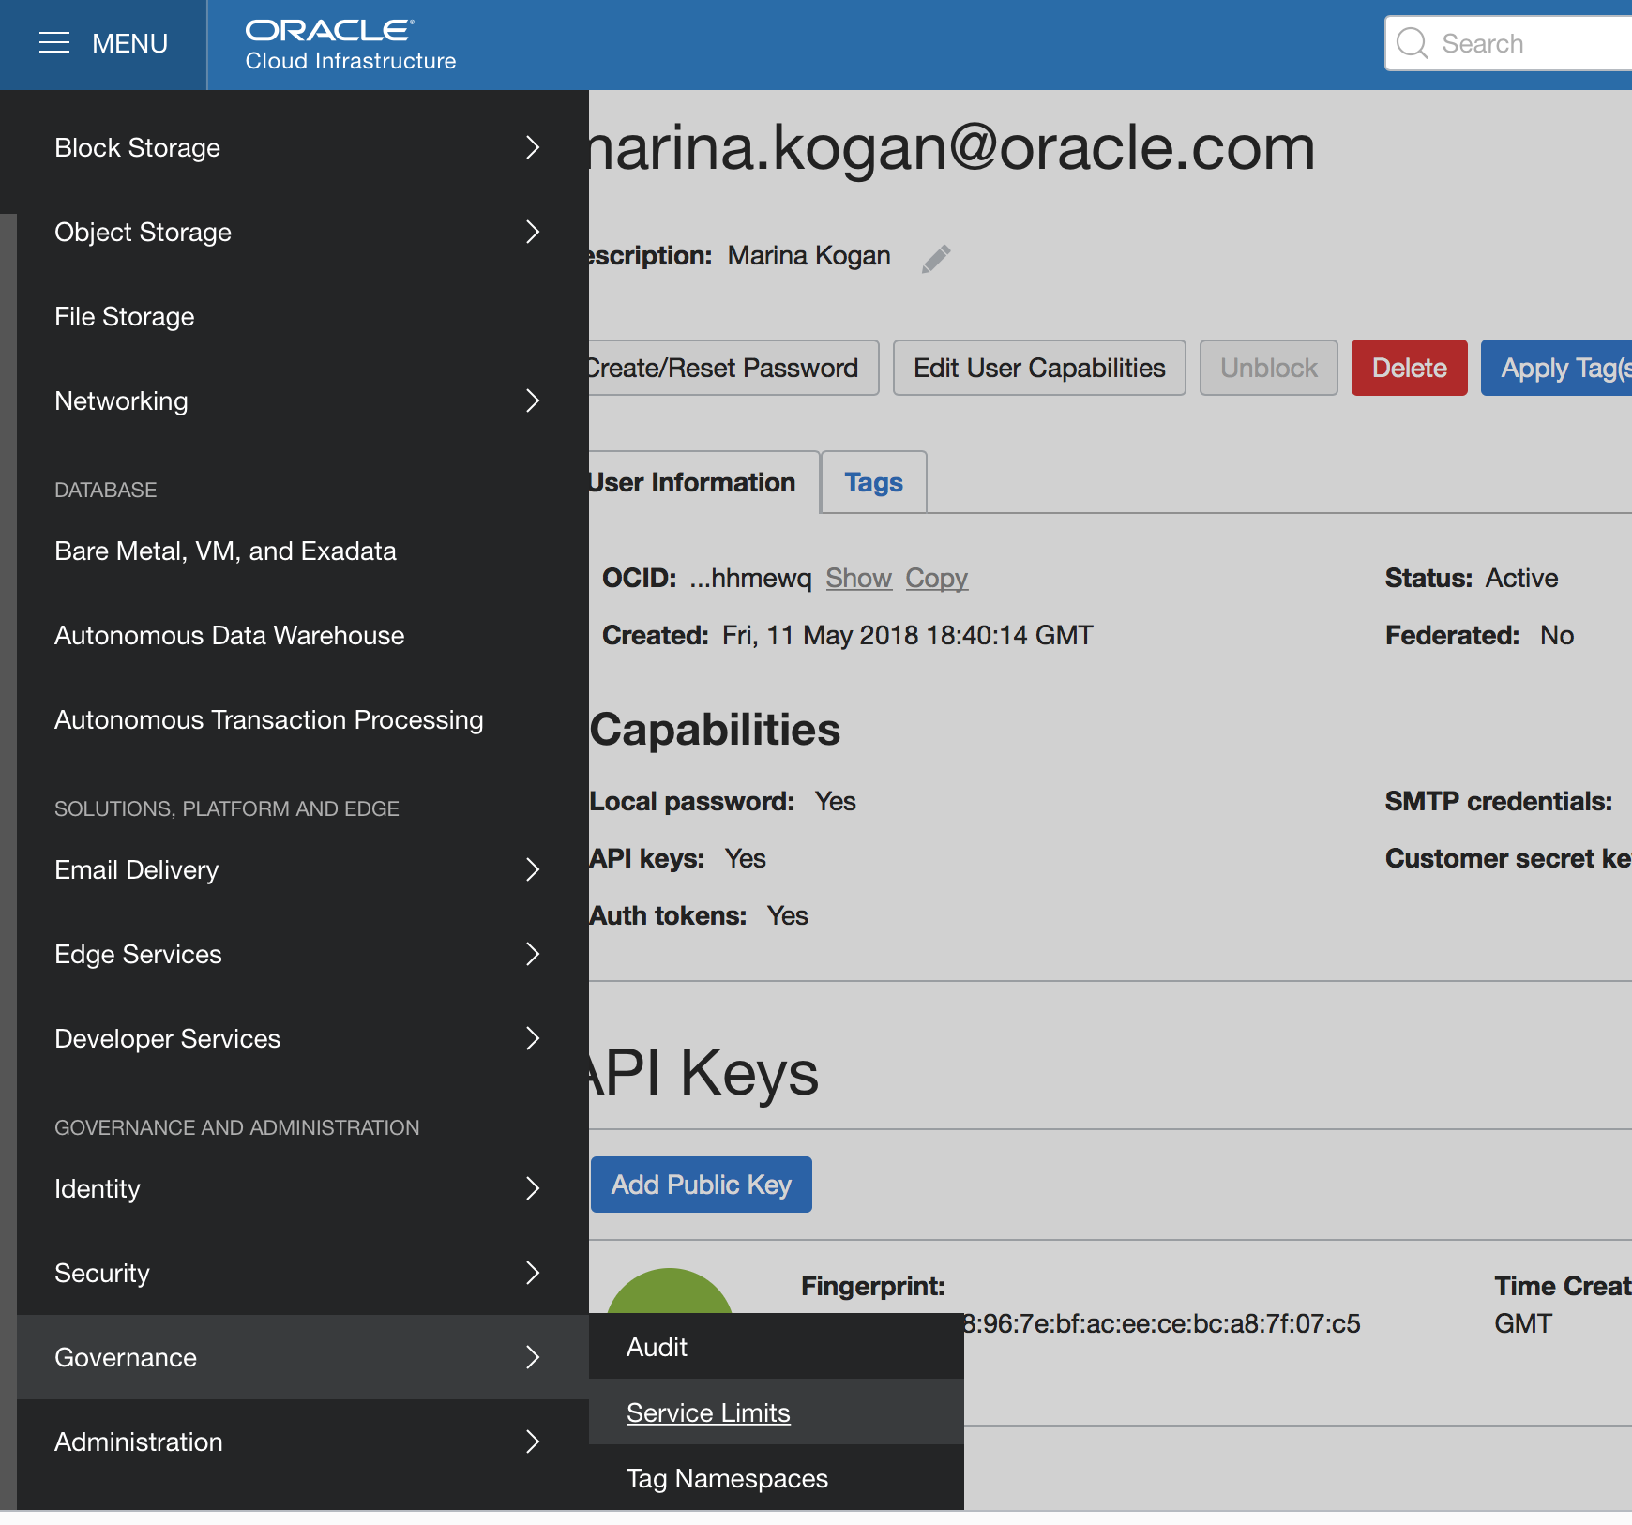The height and width of the screenshot is (1525, 1632).
Task: Click the Unblock button
Action: (1269, 368)
